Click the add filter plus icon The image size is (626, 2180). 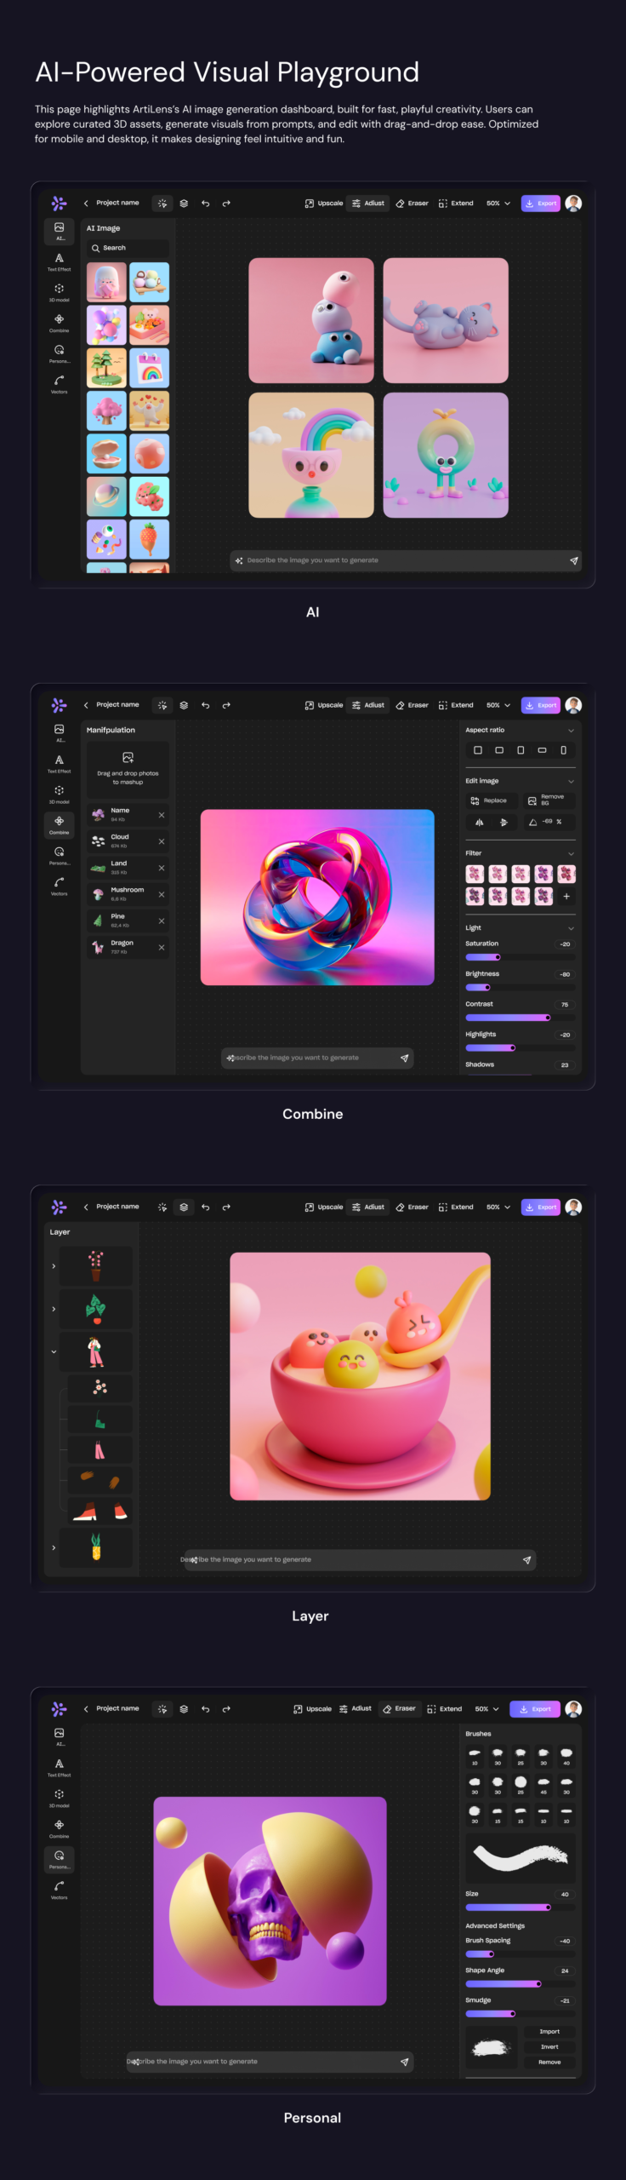point(566,896)
